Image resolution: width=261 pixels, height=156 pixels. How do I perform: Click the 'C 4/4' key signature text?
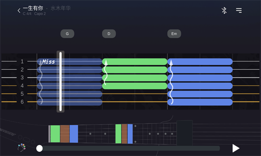click(27, 14)
